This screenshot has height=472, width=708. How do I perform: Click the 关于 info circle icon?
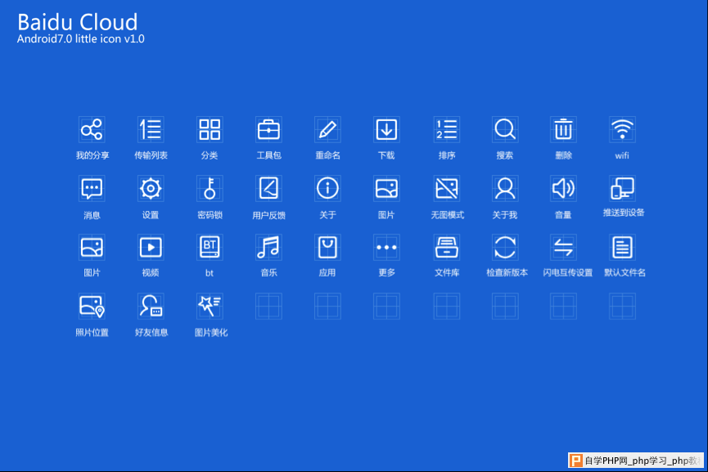click(327, 189)
